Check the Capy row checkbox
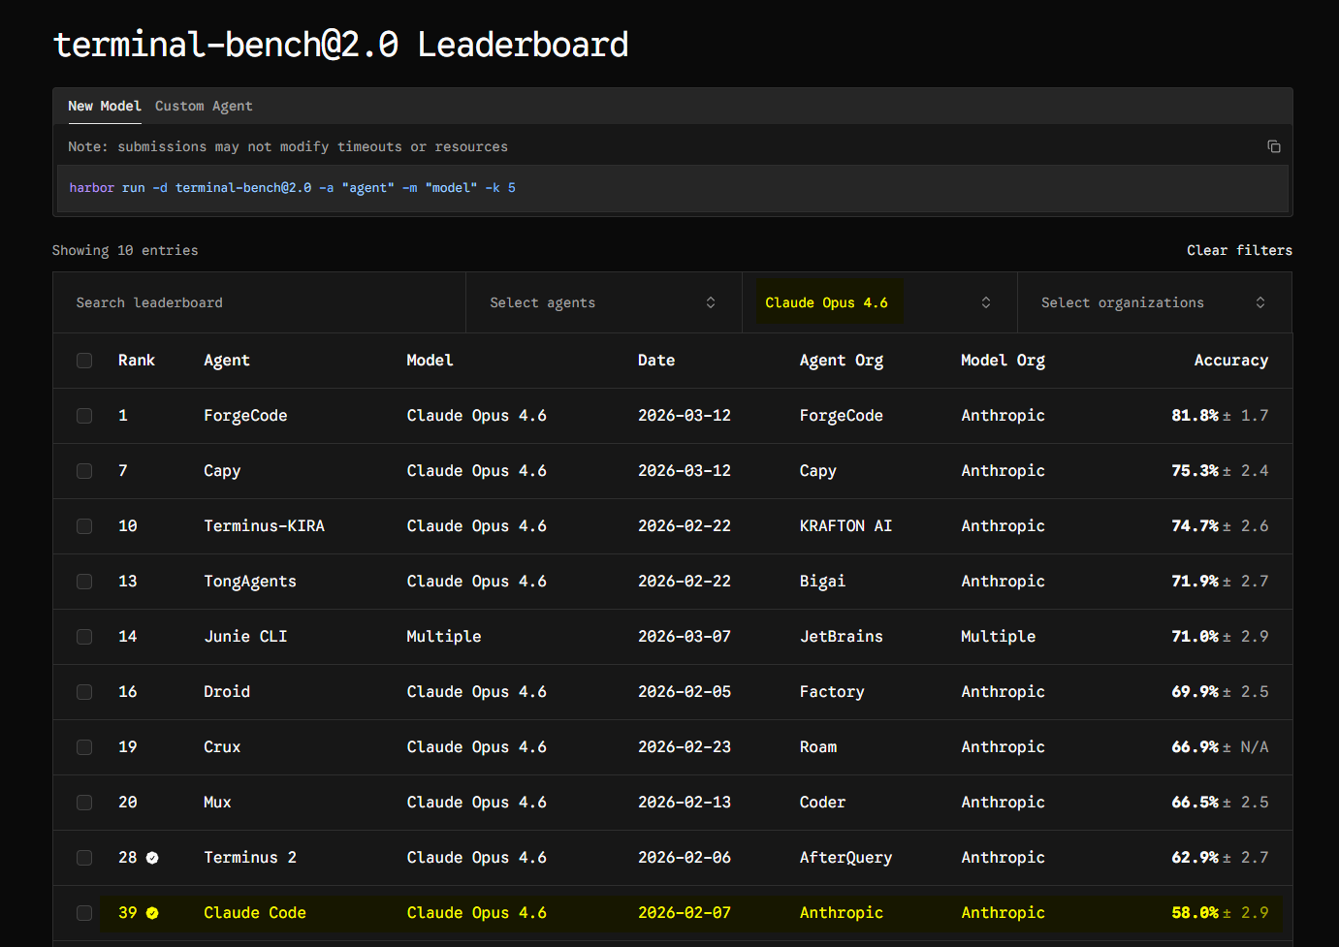The image size is (1339, 947). coord(84,471)
